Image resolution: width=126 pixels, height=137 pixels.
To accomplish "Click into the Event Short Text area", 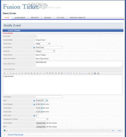I will pos(79,64).
